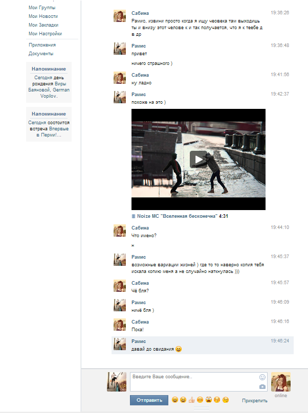Select the message text "похоже на это )"
This screenshot has width=308, height=413.
(148, 102)
